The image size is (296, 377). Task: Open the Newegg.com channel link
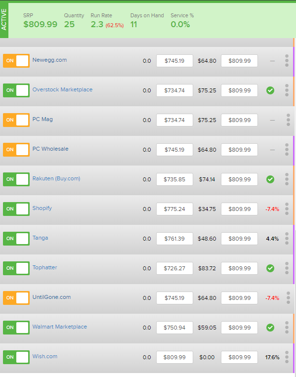click(49, 60)
